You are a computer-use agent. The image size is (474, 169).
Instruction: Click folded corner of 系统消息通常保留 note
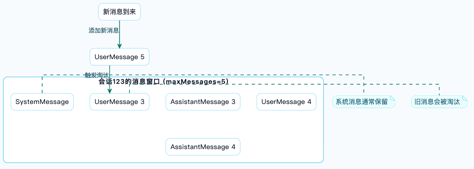click(393, 98)
